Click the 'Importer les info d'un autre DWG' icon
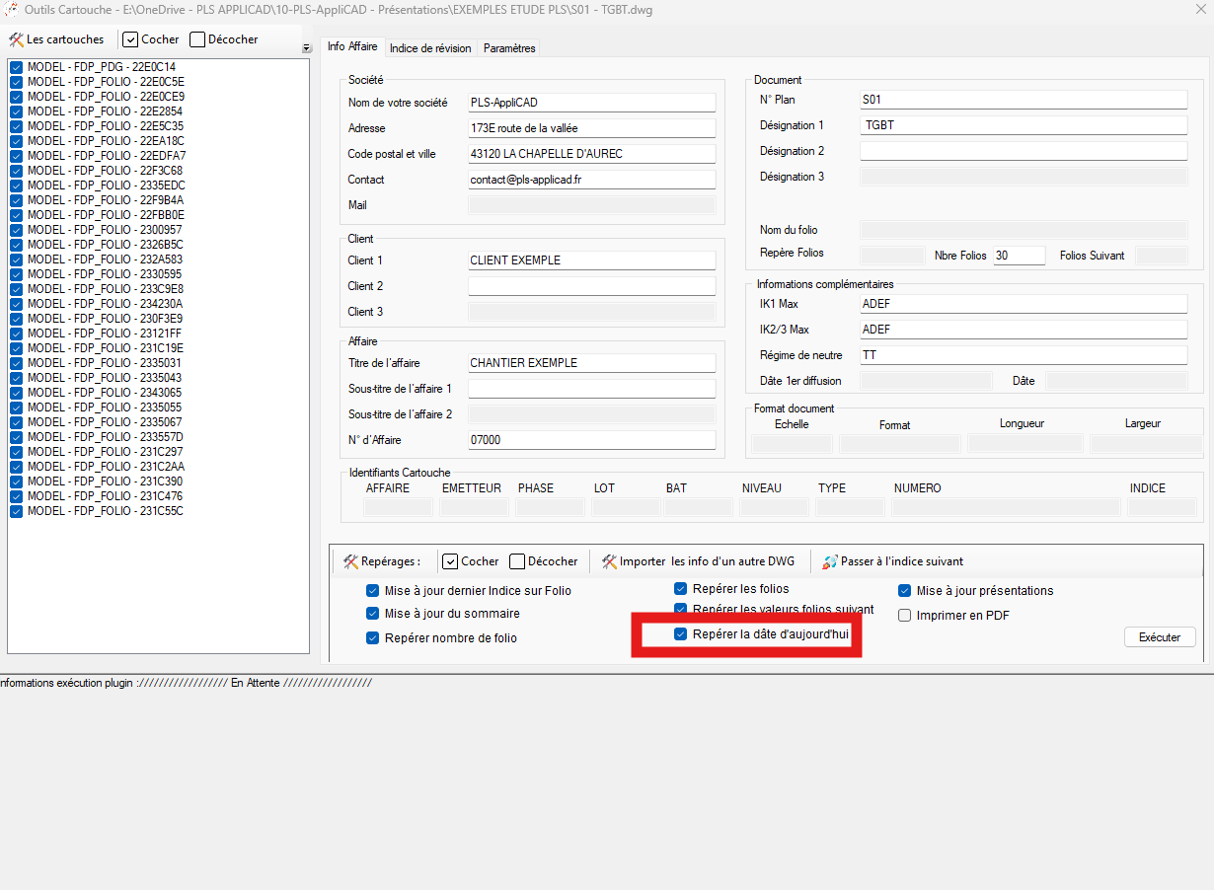This screenshot has width=1214, height=890. tap(609, 561)
